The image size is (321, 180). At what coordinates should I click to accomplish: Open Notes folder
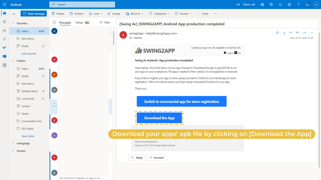coord(29,114)
